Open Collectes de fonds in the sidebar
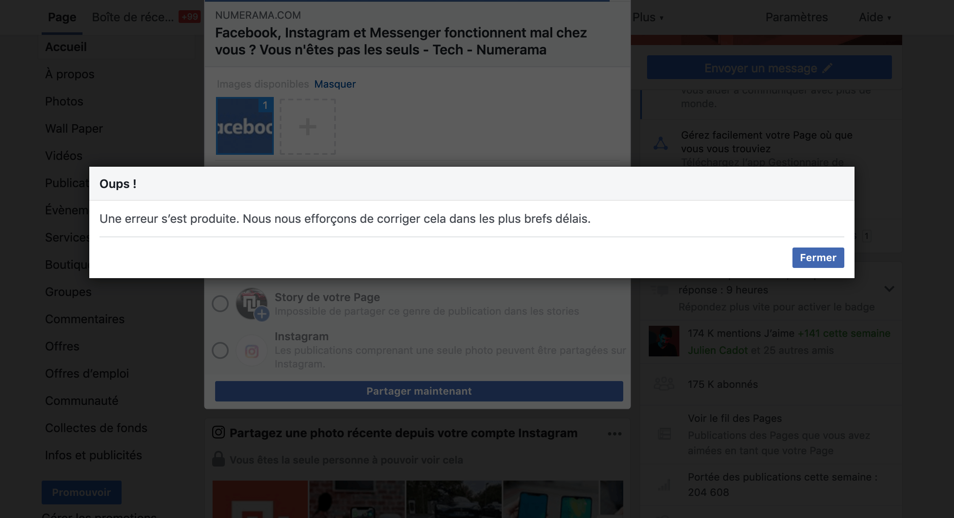 (96, 428)
